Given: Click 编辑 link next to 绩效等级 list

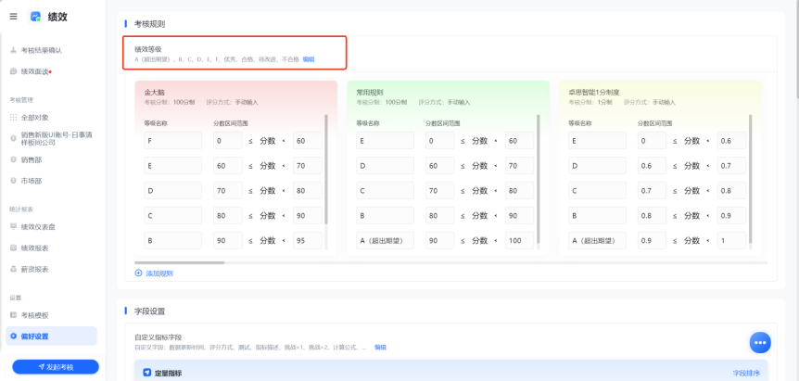Looking at the screenshot, I should click(x=309, y=59).
